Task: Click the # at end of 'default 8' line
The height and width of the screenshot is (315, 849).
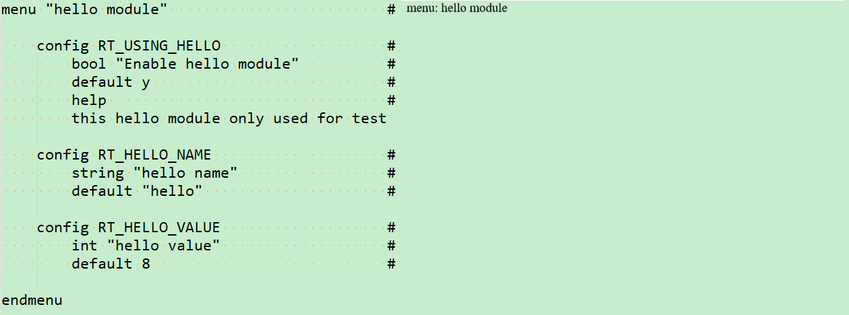Action: point(391,264)
